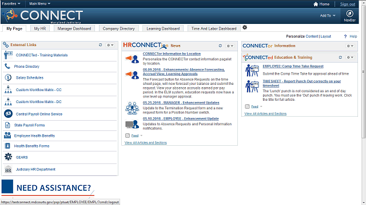
Task: Open the 05.10.2016 EMPLOYEE Enhancement Update link
Action: point(181,118)
